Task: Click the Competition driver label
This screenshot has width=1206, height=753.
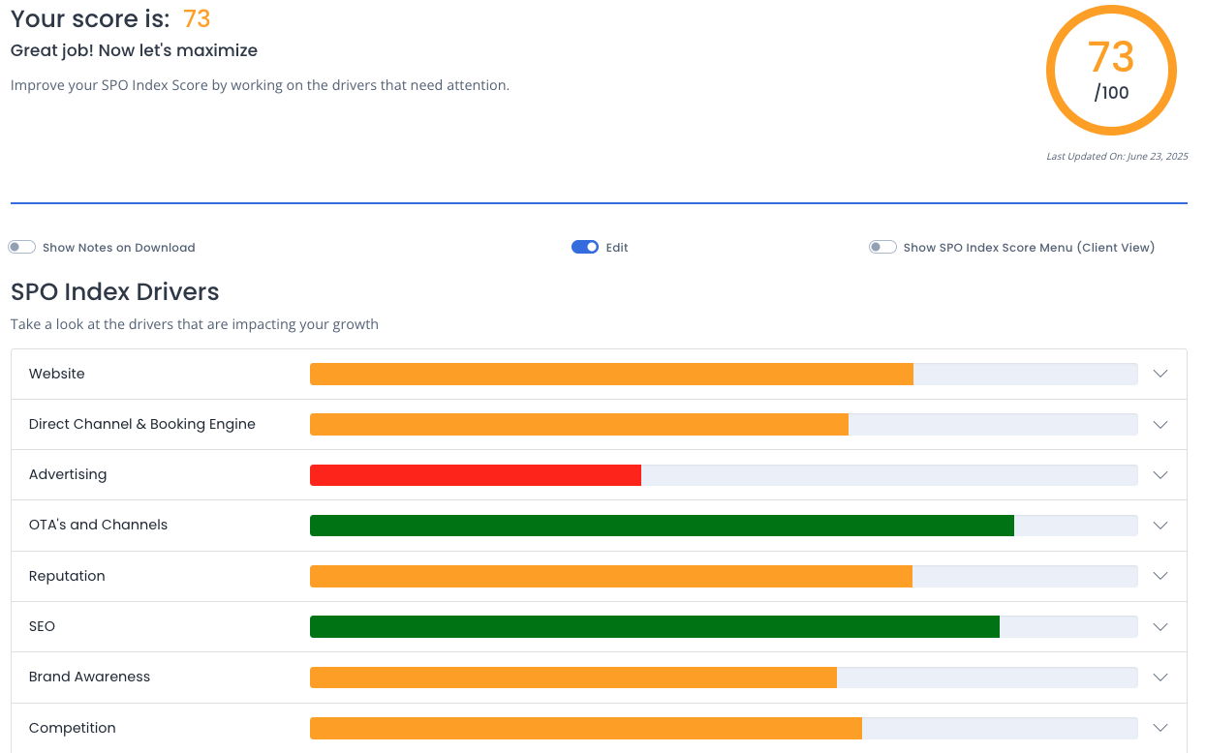Action: (x=73, y=728)
